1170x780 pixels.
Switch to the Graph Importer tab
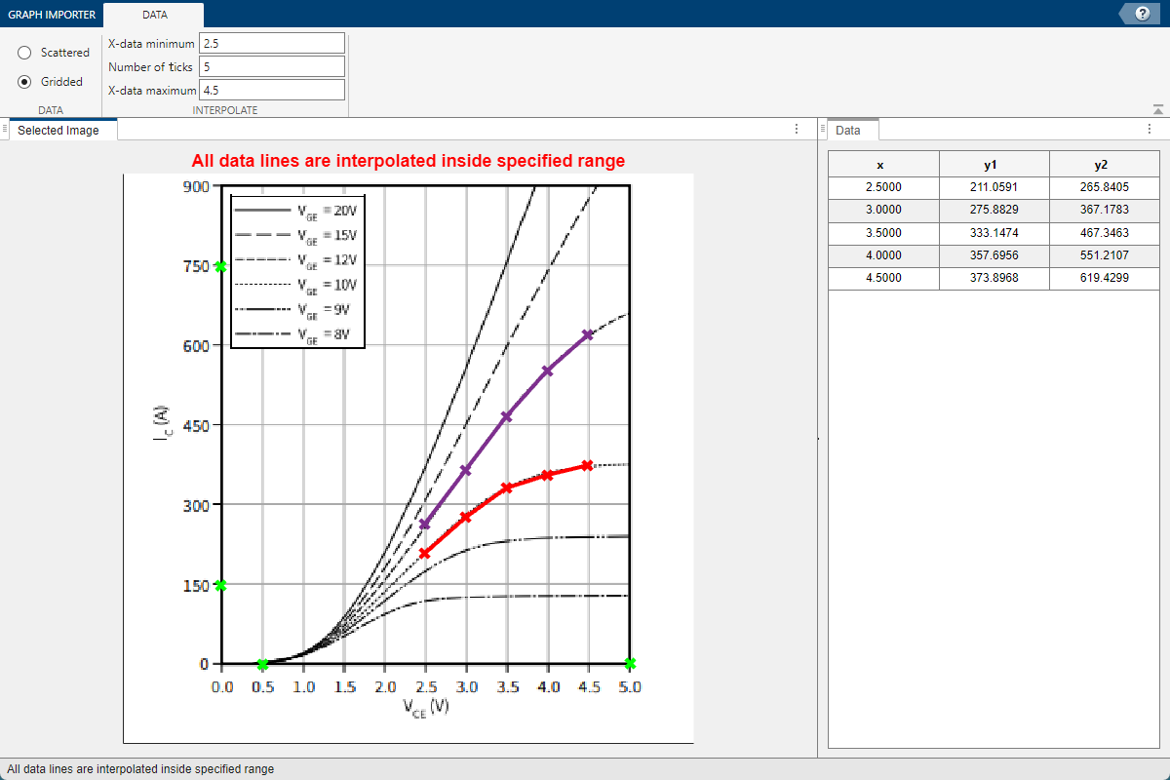point(52,15)
